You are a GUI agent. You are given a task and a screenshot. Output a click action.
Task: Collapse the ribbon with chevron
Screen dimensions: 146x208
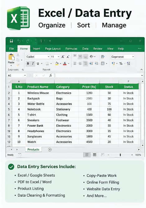(142, 69)
